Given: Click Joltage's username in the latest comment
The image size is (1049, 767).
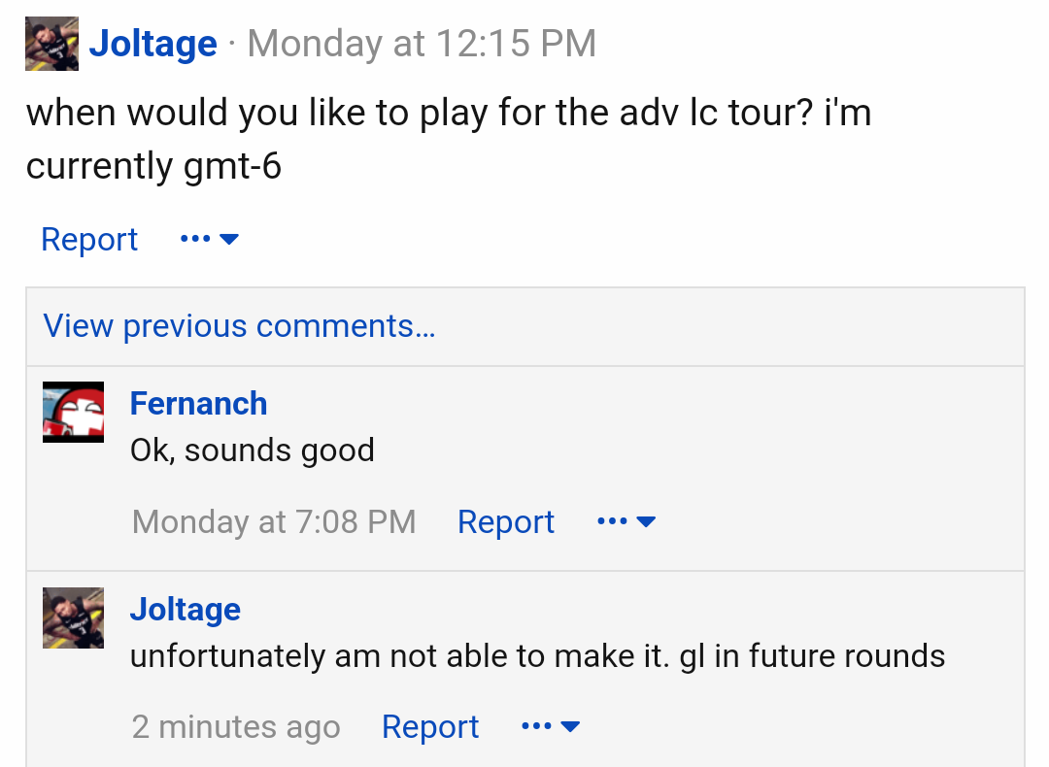Looking at the screenshot, I should pyautogui.click(x=185, y=610).
